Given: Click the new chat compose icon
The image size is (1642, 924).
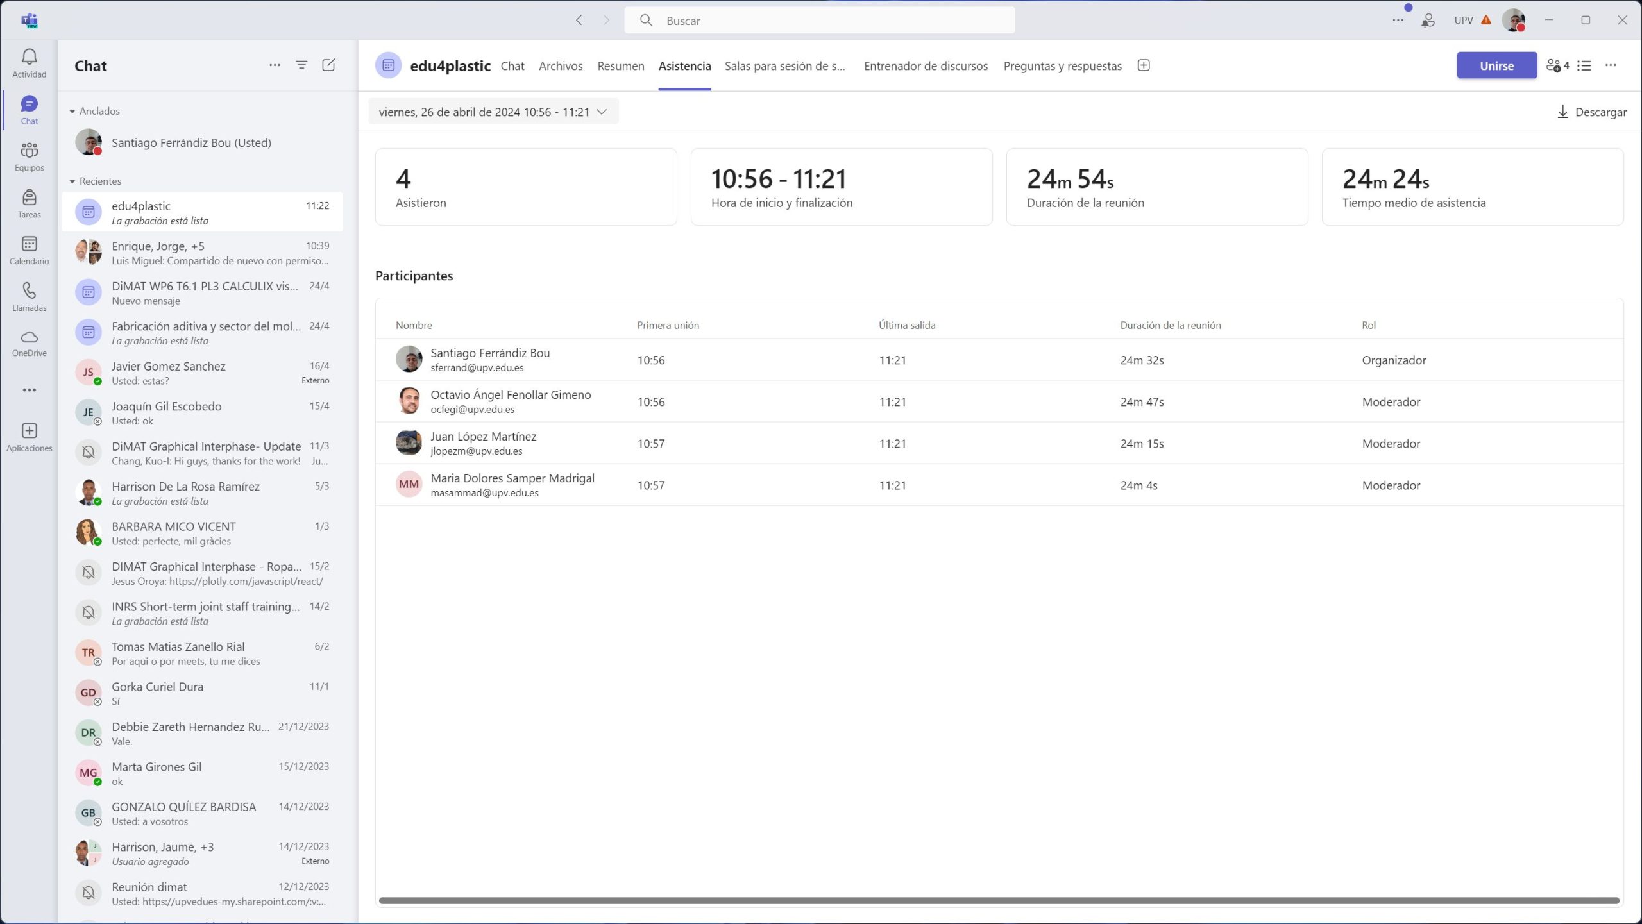Looking at the screenshot, I should (328, 65).
